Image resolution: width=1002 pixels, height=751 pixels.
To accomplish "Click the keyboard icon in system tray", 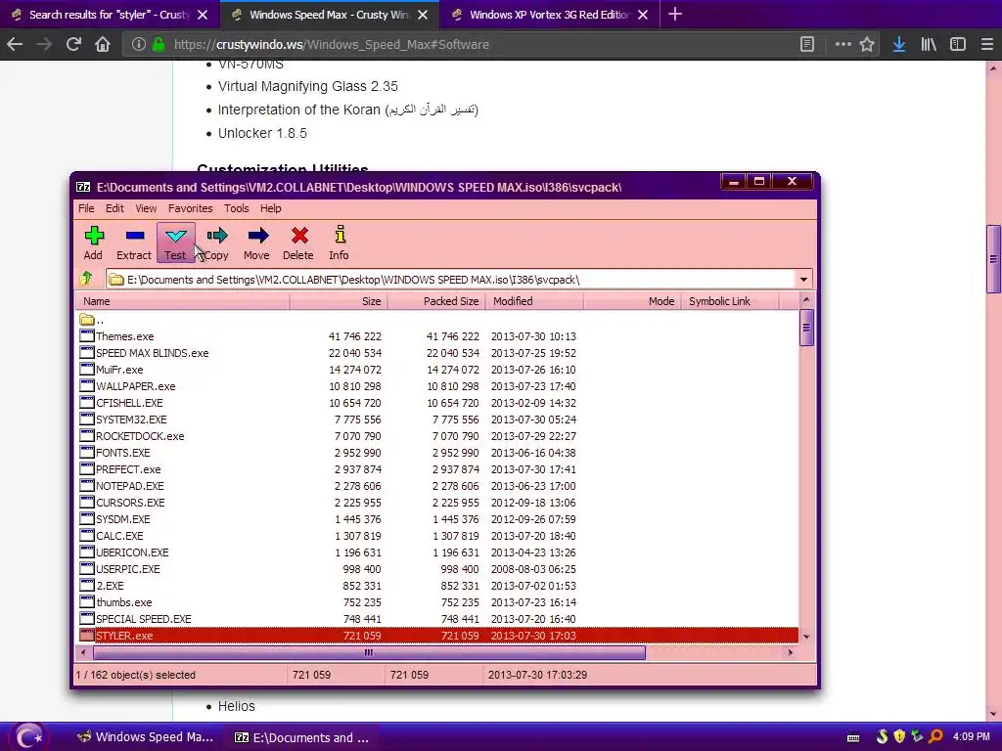I will [x=853, y=737].
